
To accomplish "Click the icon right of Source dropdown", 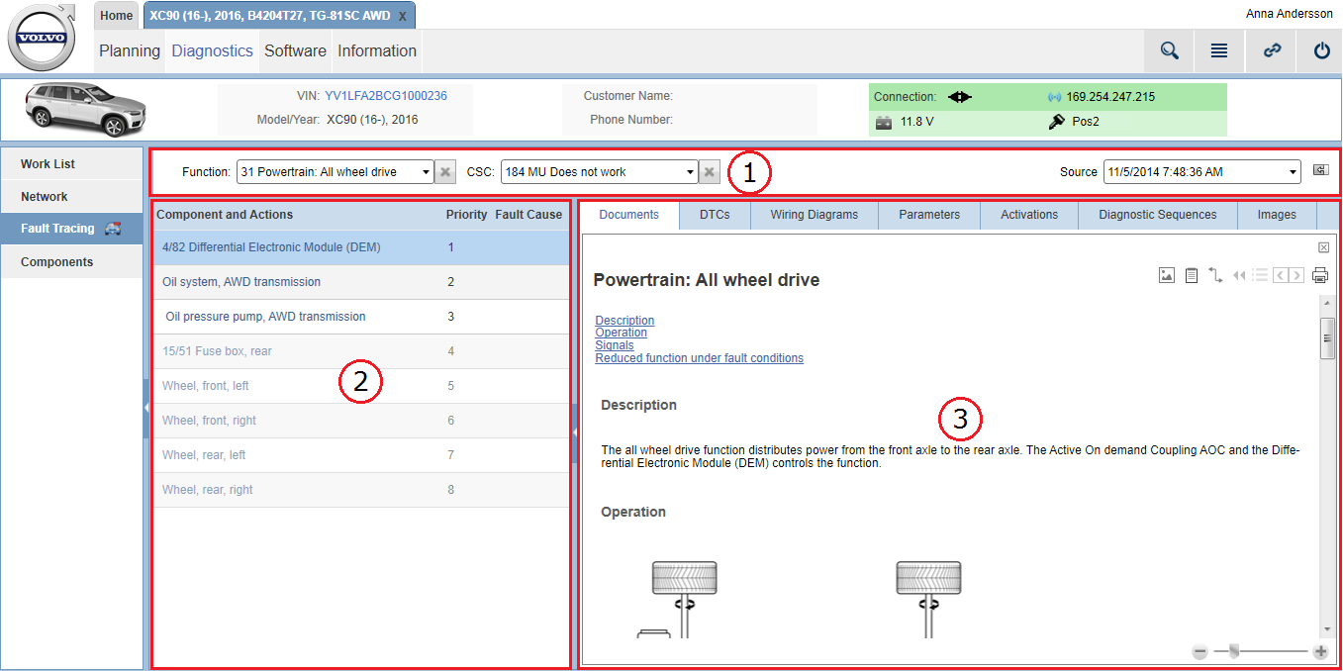I will [x=1320, y=170].
